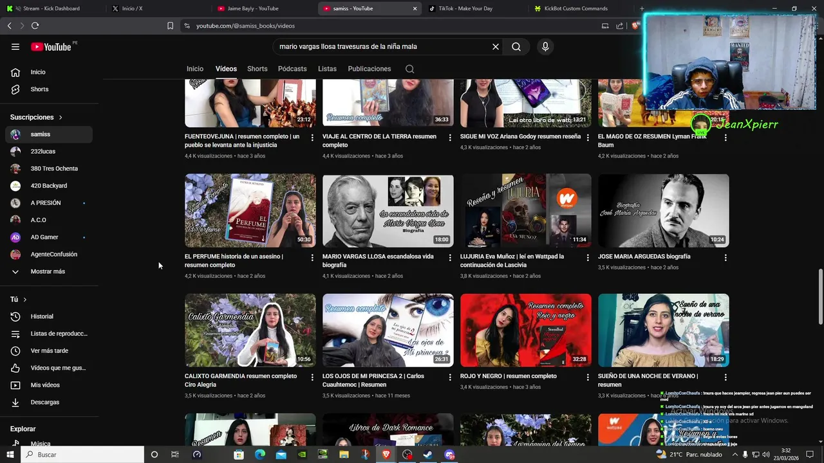Go back in browser history

[9, 26]
